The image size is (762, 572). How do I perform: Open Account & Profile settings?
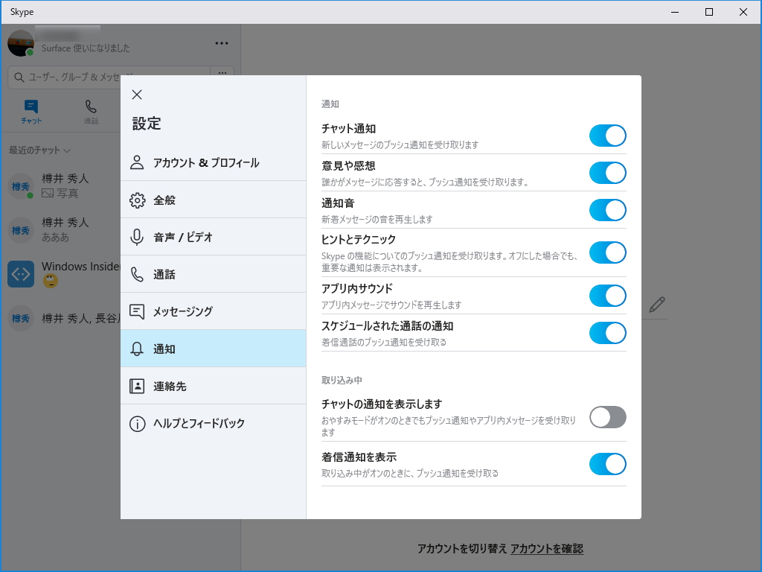pyautogui.click(x=138, y=162)
